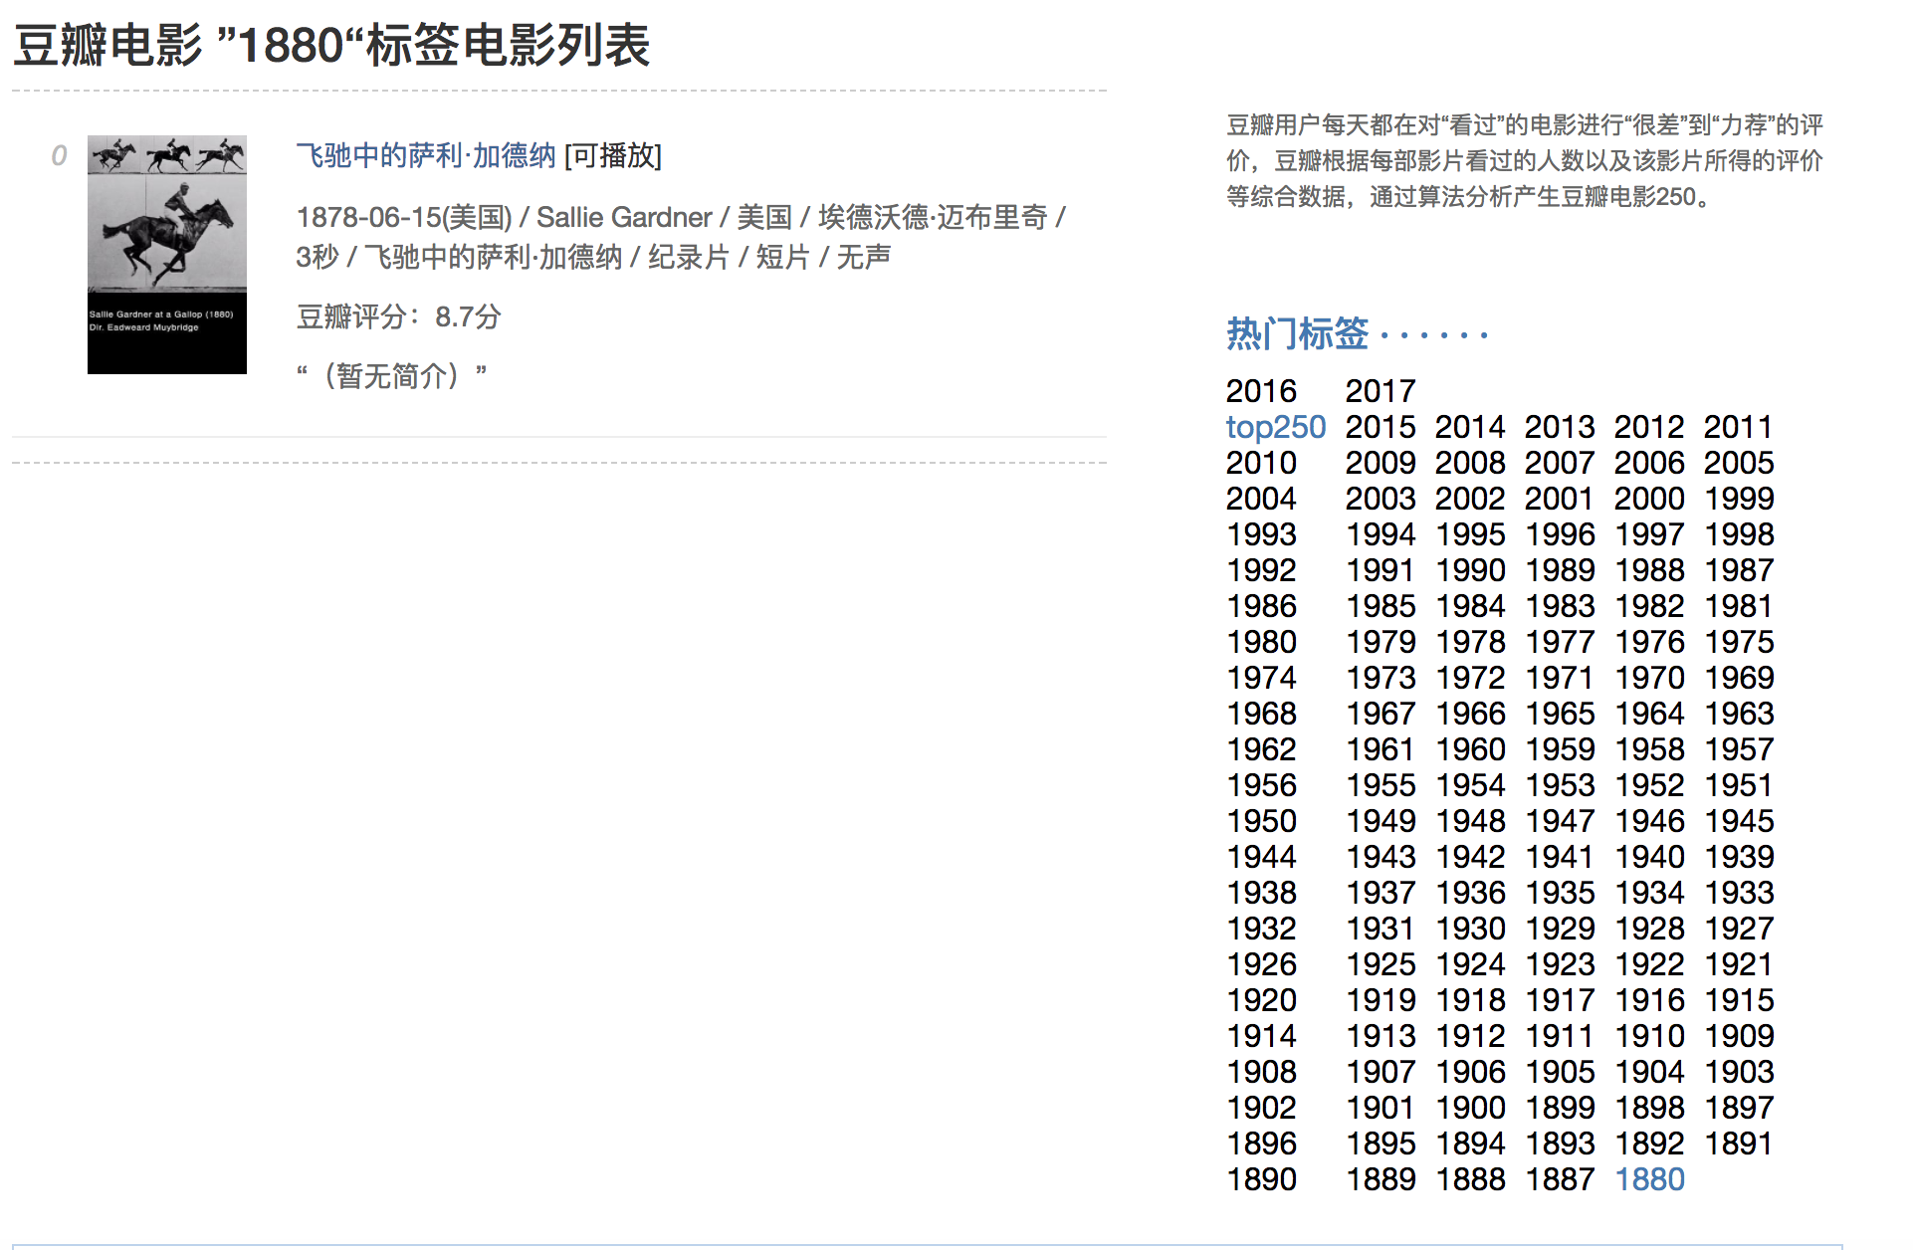Click the 2005 tag
This screenshot has width=1913, height=1250.
pos(1739,462)
